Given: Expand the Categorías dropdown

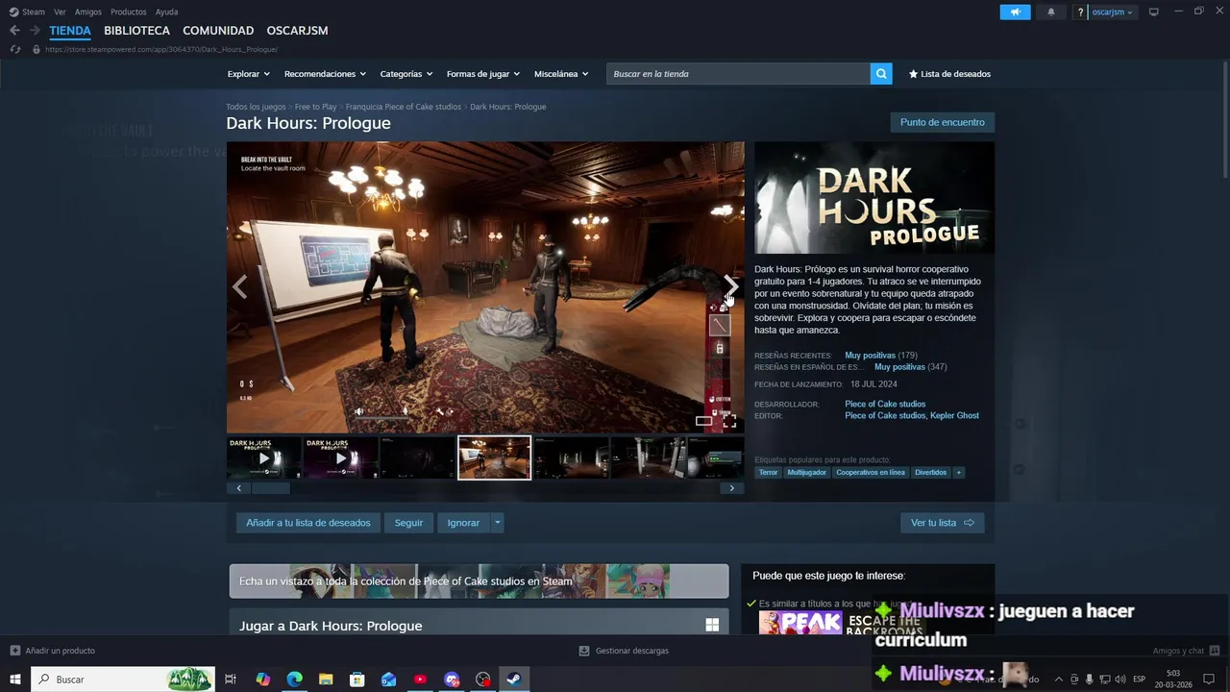Looking at the screenshot, I should tap(406, 74).
